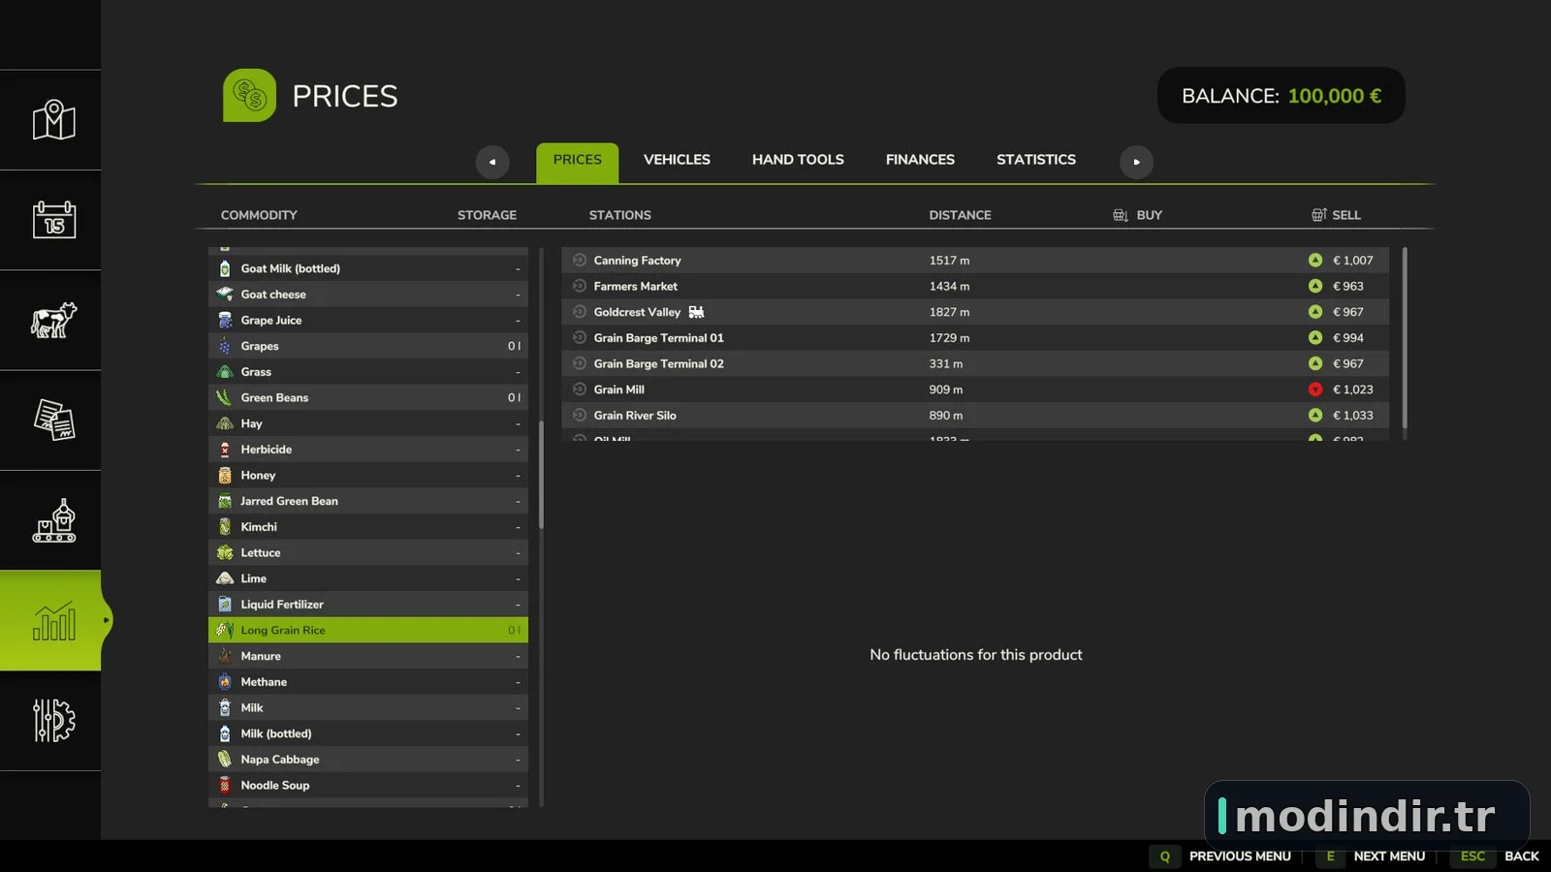
Task: Click the Green Beans commodity icon
Action: point(225,397)
